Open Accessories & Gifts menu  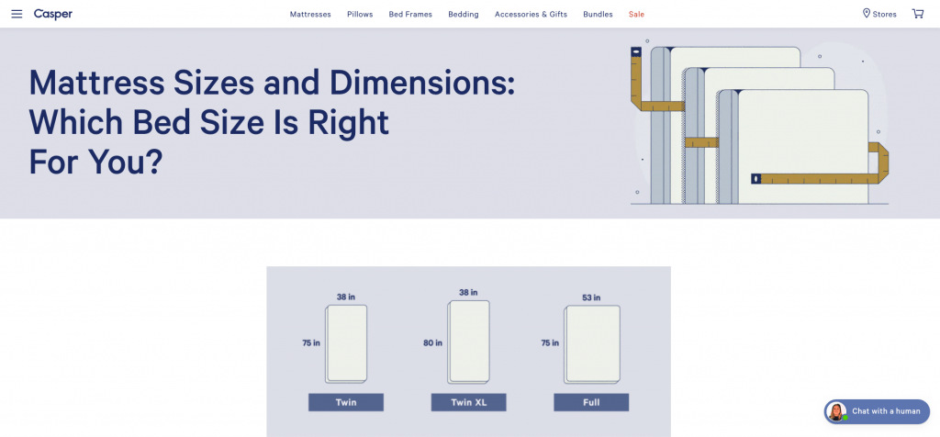click(x=531, y=15)
